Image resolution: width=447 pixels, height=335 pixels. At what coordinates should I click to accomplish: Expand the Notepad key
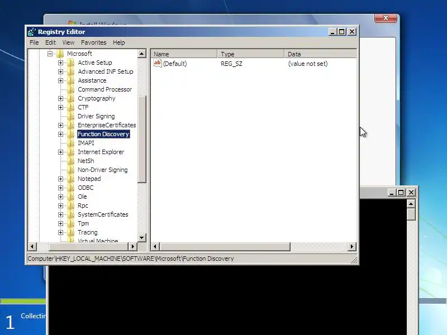tap(60, 179)
